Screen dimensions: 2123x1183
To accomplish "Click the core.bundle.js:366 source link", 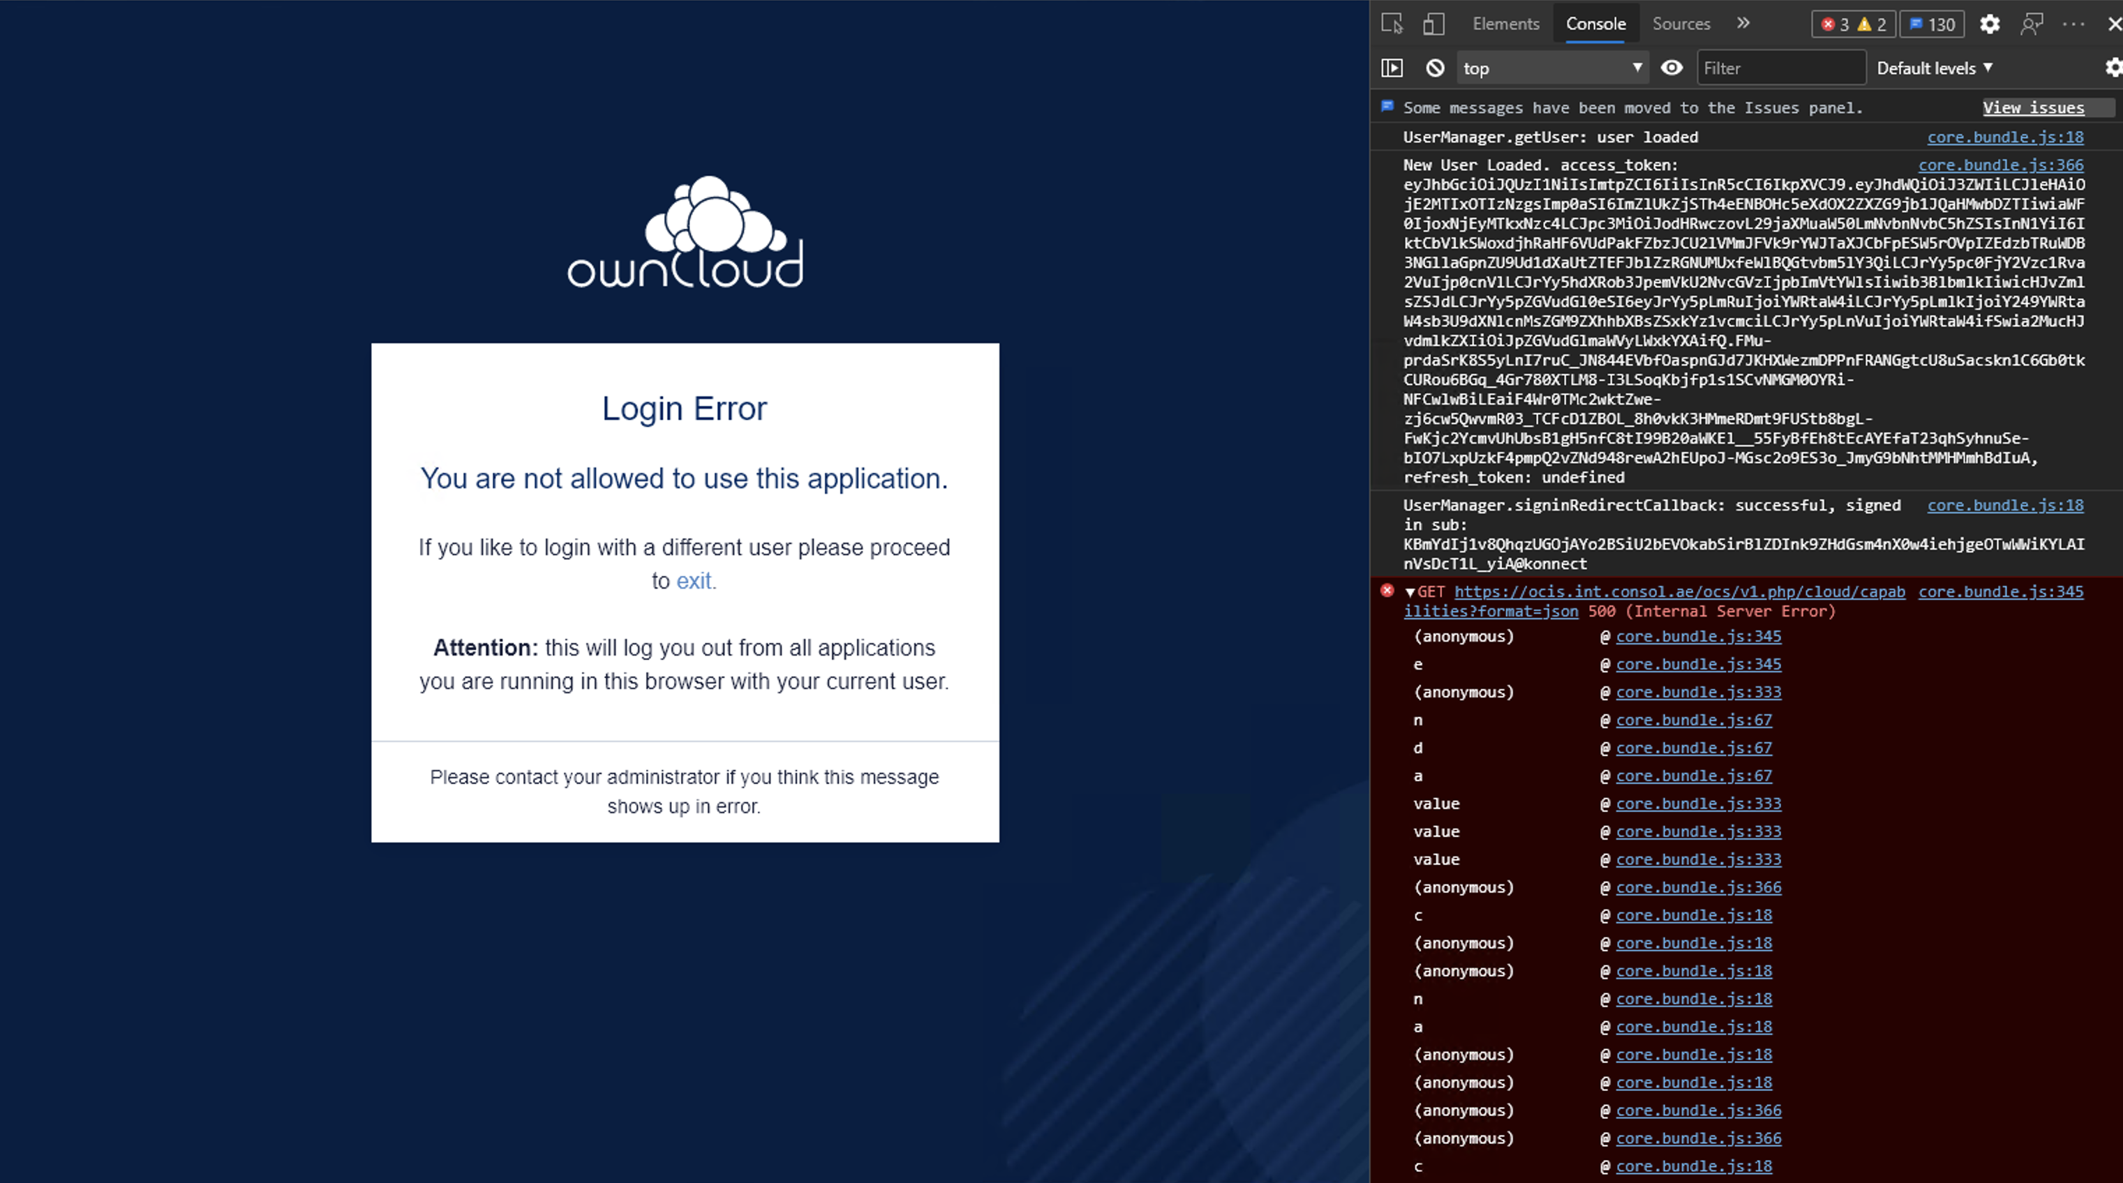I will pos(2000,165).
